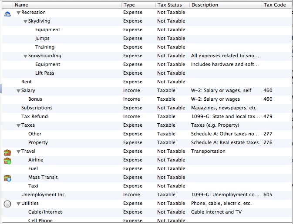
Task: Collapse the Travel disclosure triangle
Action: coord(18,152)
